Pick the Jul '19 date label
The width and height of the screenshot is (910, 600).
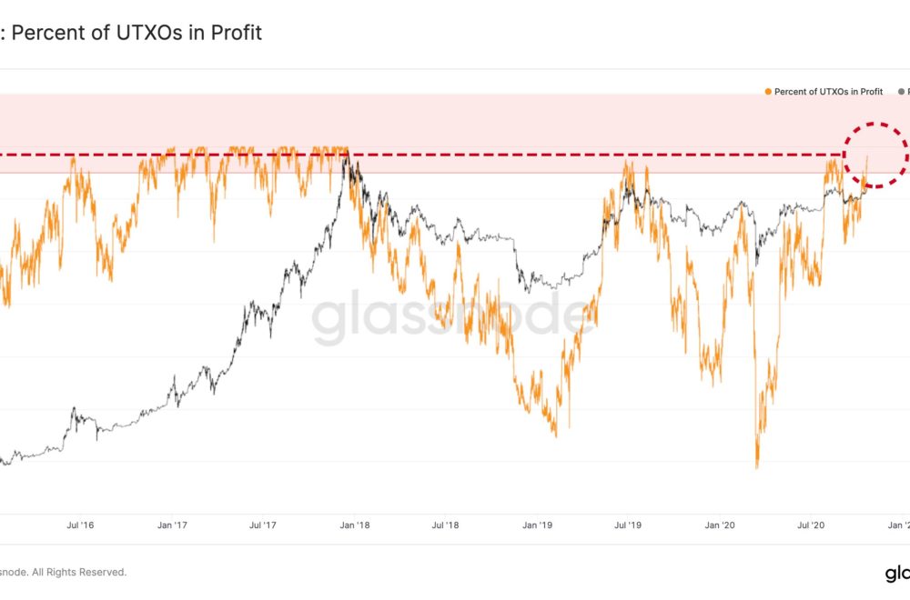[628, 525]
